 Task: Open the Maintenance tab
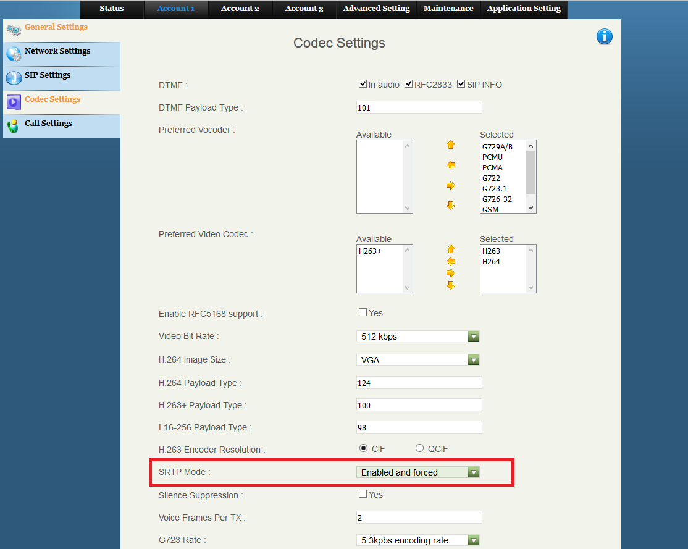point(448,9)
